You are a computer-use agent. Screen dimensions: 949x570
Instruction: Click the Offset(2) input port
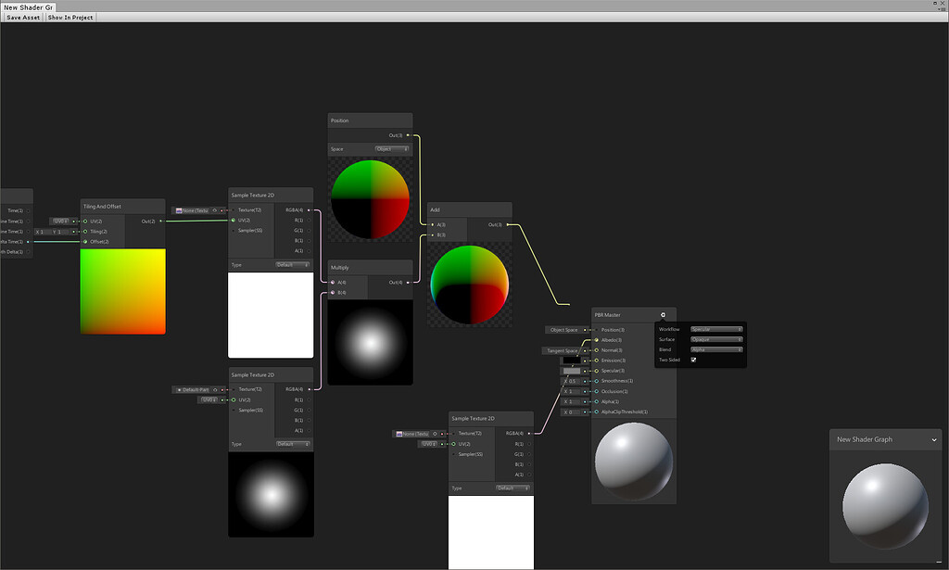pyautogui.click(x=85, y=241)
